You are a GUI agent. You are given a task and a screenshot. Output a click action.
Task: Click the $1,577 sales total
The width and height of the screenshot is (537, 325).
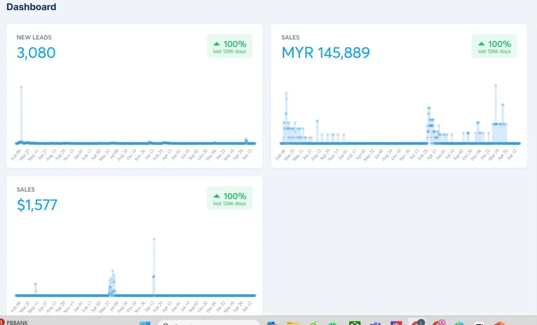[x=37, y=205]
